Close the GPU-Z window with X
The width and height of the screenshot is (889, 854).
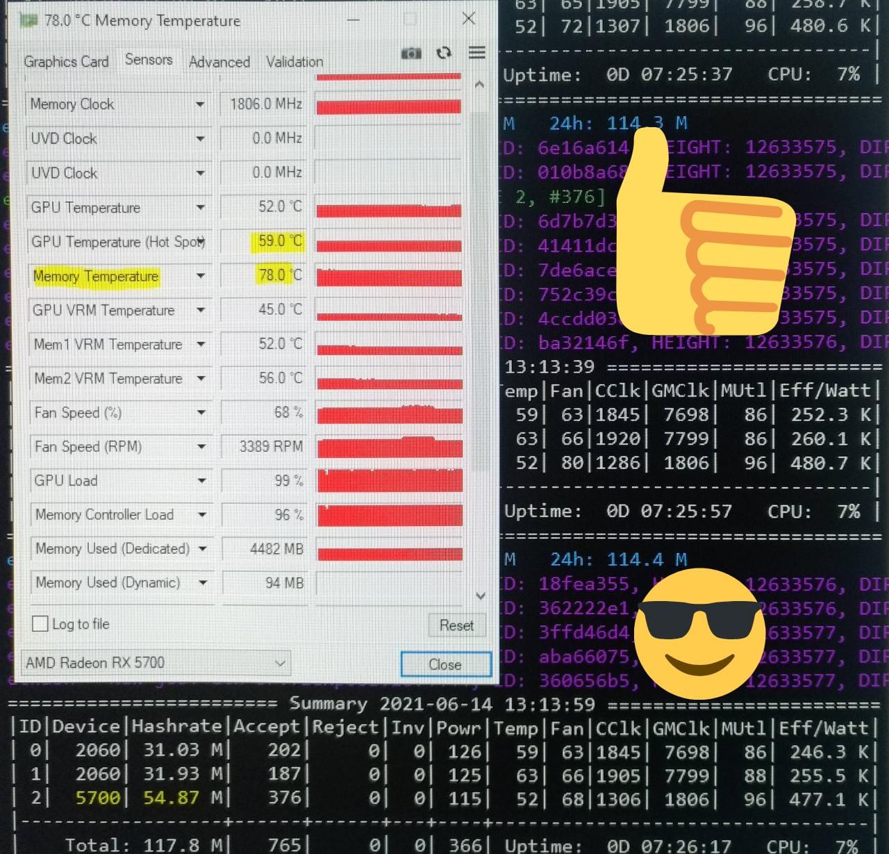pyautogui.click(x=469, y=19)
